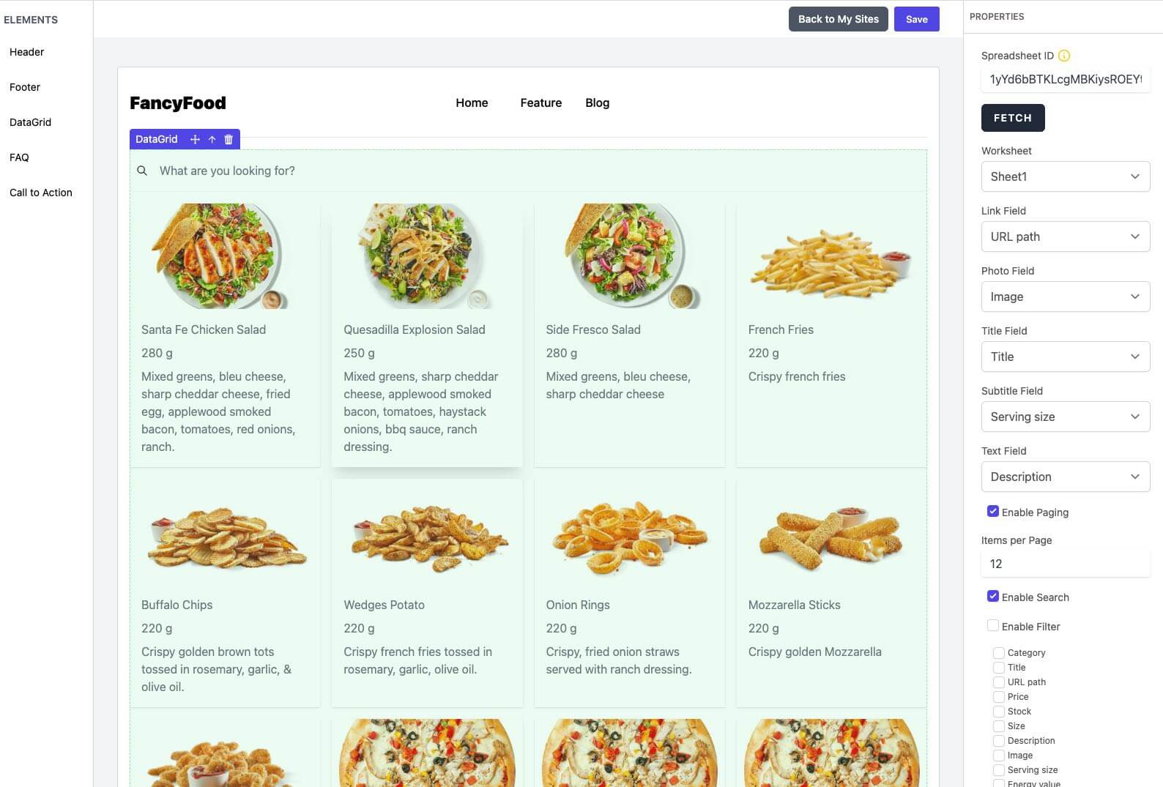The image size is (1163, 787).
Task: Open the Worksheet dropdown showing Sheet1
Action: (1065, 176)
